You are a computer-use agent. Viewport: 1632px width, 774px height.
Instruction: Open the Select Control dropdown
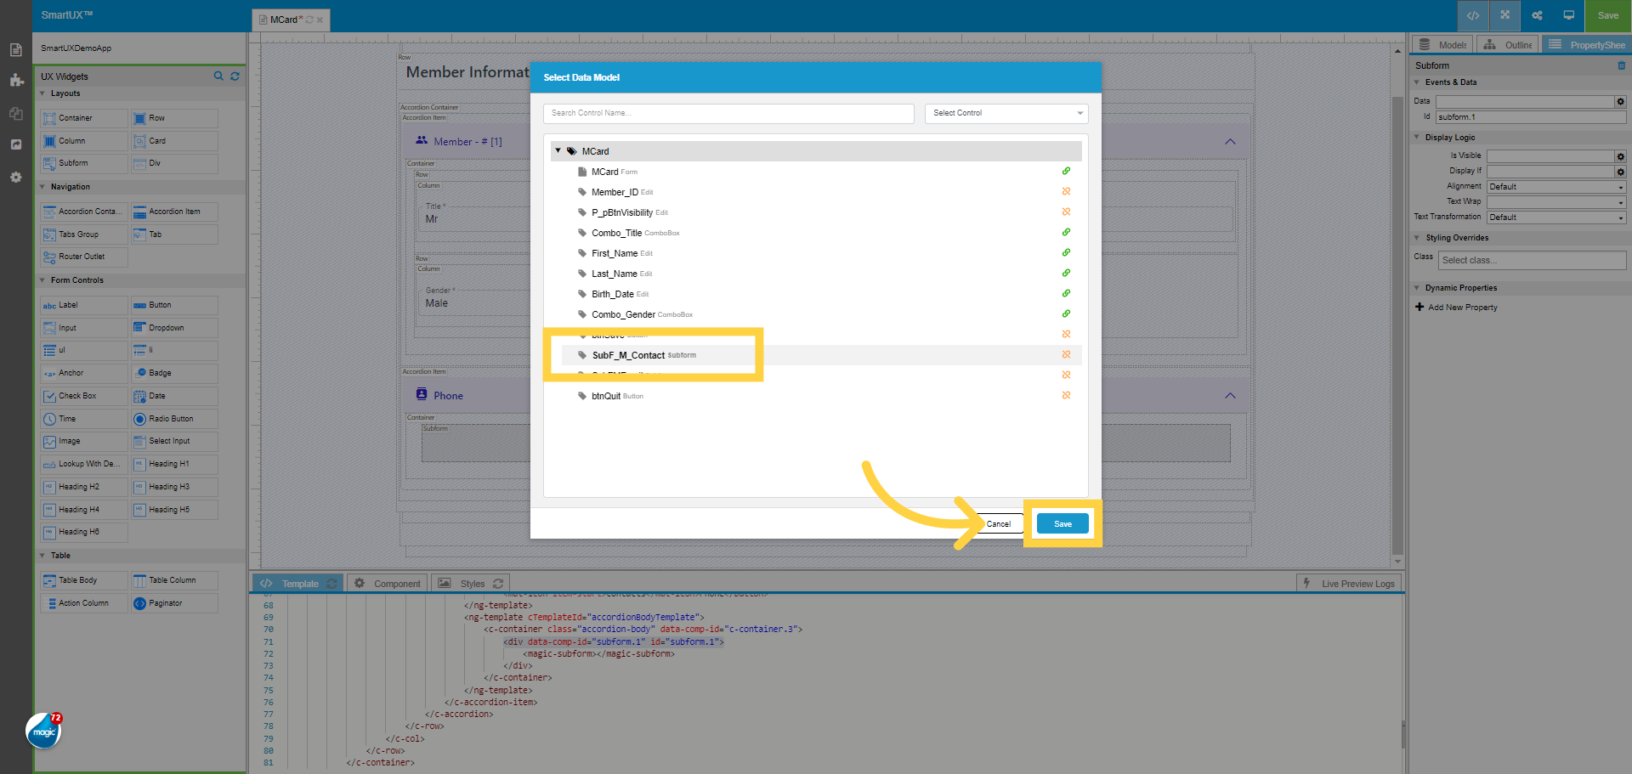(x=1006, y=112)
